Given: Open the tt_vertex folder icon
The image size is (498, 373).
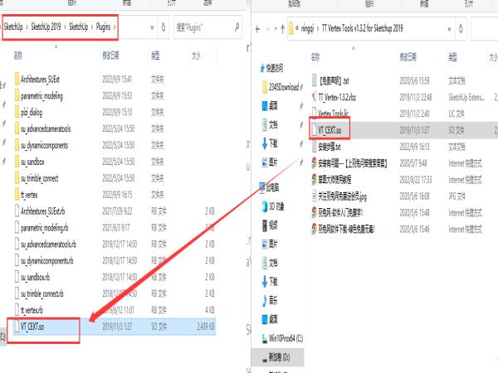Looking at the screenshot, I should (17, 195).
